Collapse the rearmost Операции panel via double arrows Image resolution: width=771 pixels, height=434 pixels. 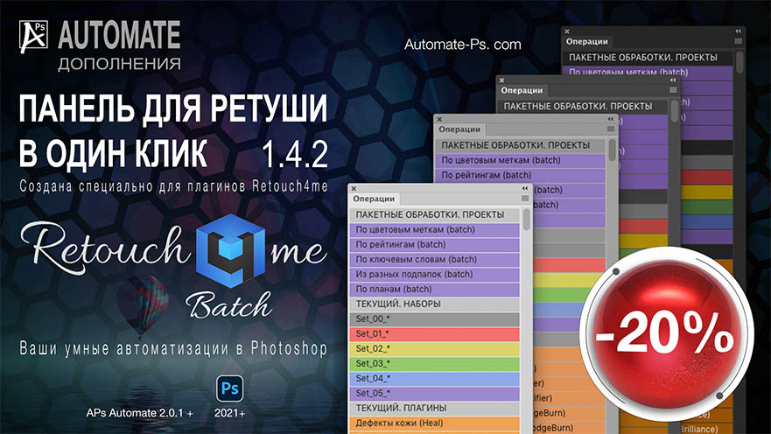point(738,31)
